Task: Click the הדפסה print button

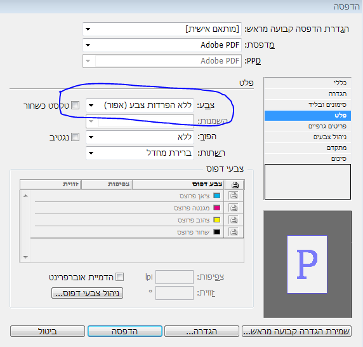Action: [x=125, y=331]
